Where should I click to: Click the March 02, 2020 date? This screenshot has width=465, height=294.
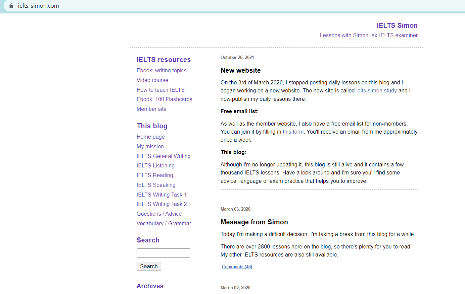(235, 288)
